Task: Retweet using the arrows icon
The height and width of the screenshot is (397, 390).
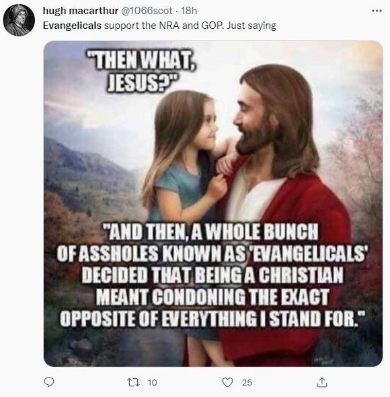Action: pyautogui.click(x=133, y=382)
